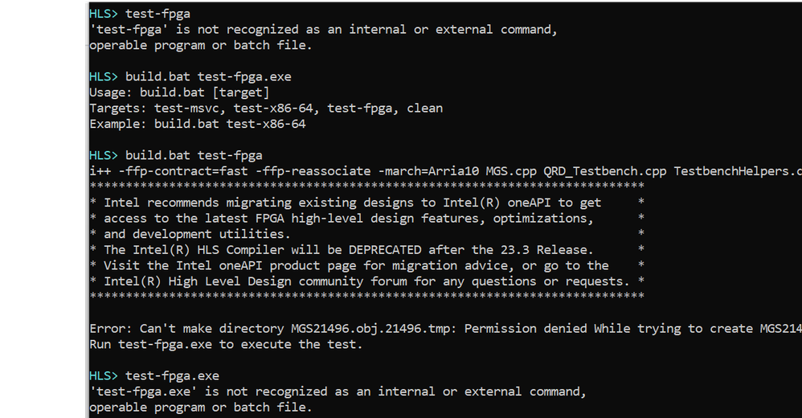This screenshot has height=418, width=802.
Task: Click the top asterisk border of the notice
Action: [366, 186]
